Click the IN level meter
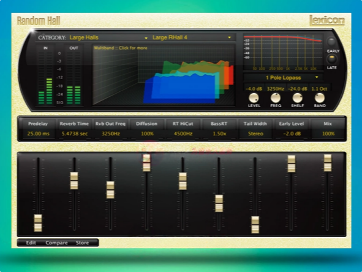 [x=45, y=77]
